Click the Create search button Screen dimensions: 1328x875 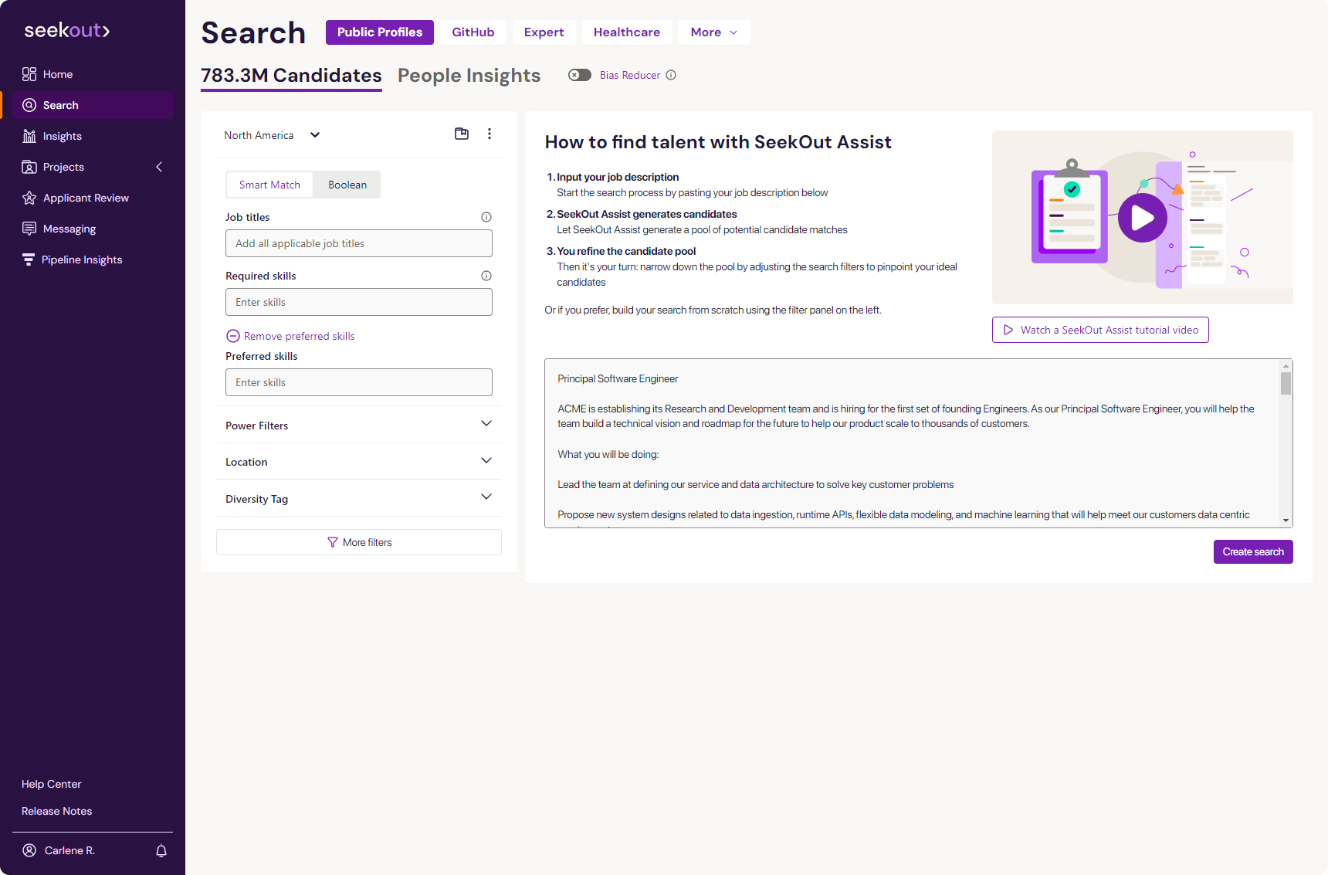pos(1252,551)
